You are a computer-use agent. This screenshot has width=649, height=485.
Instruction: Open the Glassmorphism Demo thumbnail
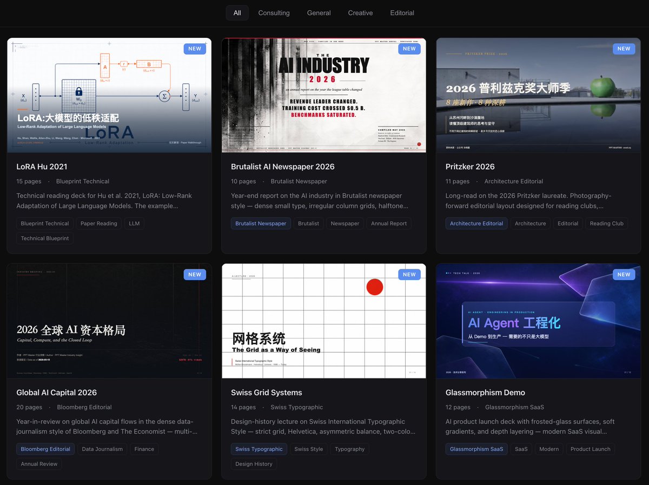[539, 321]
